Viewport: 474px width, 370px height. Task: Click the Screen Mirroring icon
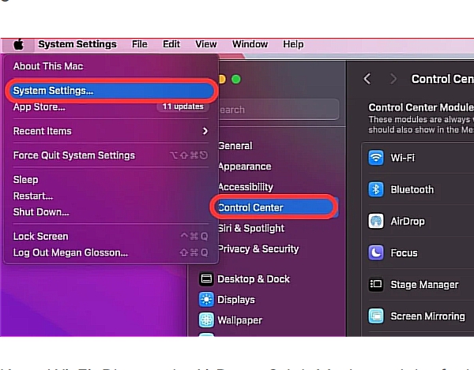coord(376,316)
